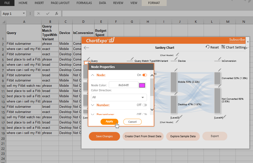Click the pencil above the Not Converted node
Viewport: 253px width, 163px height.
tap(220, 86)
